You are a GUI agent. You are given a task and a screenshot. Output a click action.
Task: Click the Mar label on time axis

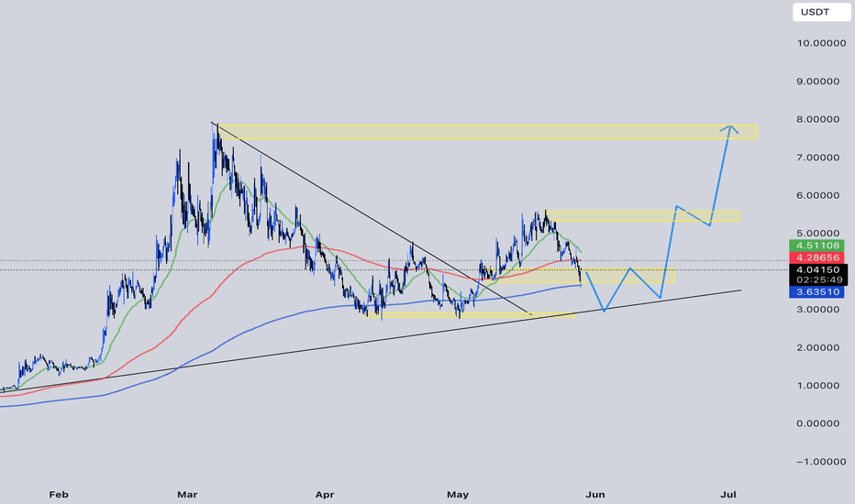(187, 495)
